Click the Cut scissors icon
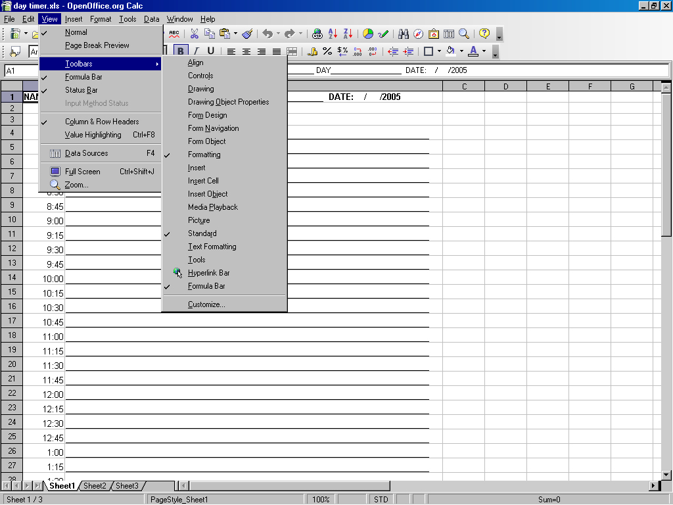 [x=195, y=34]
